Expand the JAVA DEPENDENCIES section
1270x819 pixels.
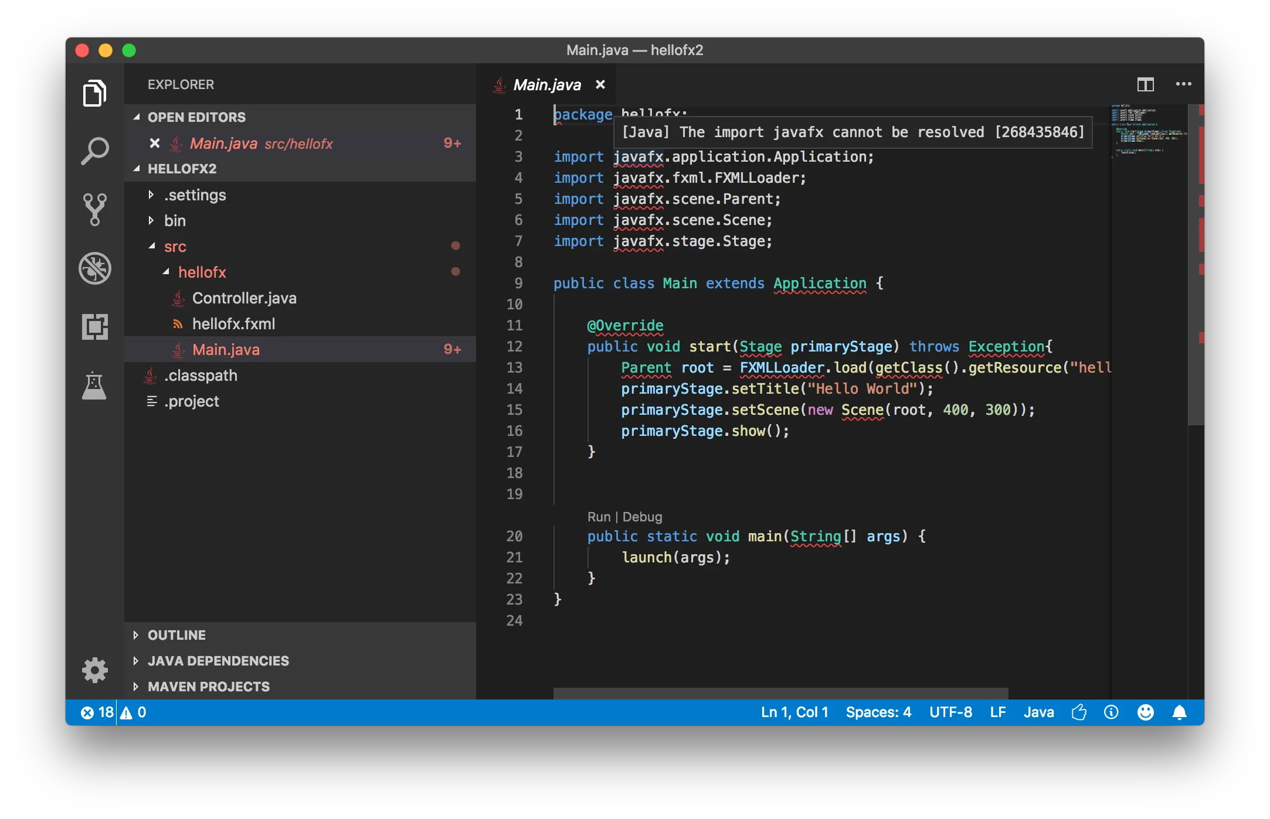218,661
